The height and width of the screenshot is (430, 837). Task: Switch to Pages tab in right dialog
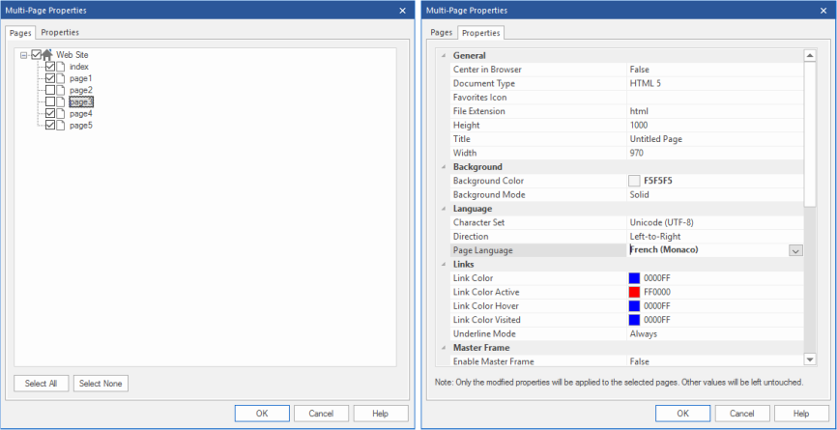tap(442, 33)
